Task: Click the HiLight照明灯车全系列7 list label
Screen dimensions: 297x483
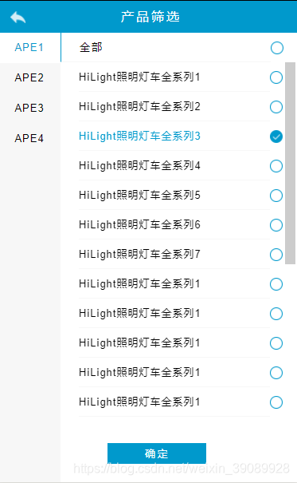Action: click(x=139, y=255)
